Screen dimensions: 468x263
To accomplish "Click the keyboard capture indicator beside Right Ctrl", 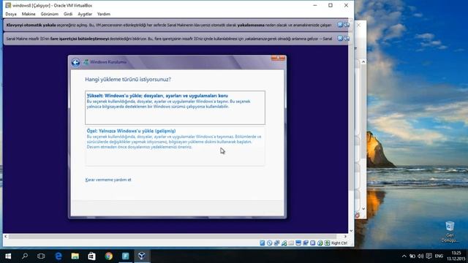I will click(x=327, y=243).
